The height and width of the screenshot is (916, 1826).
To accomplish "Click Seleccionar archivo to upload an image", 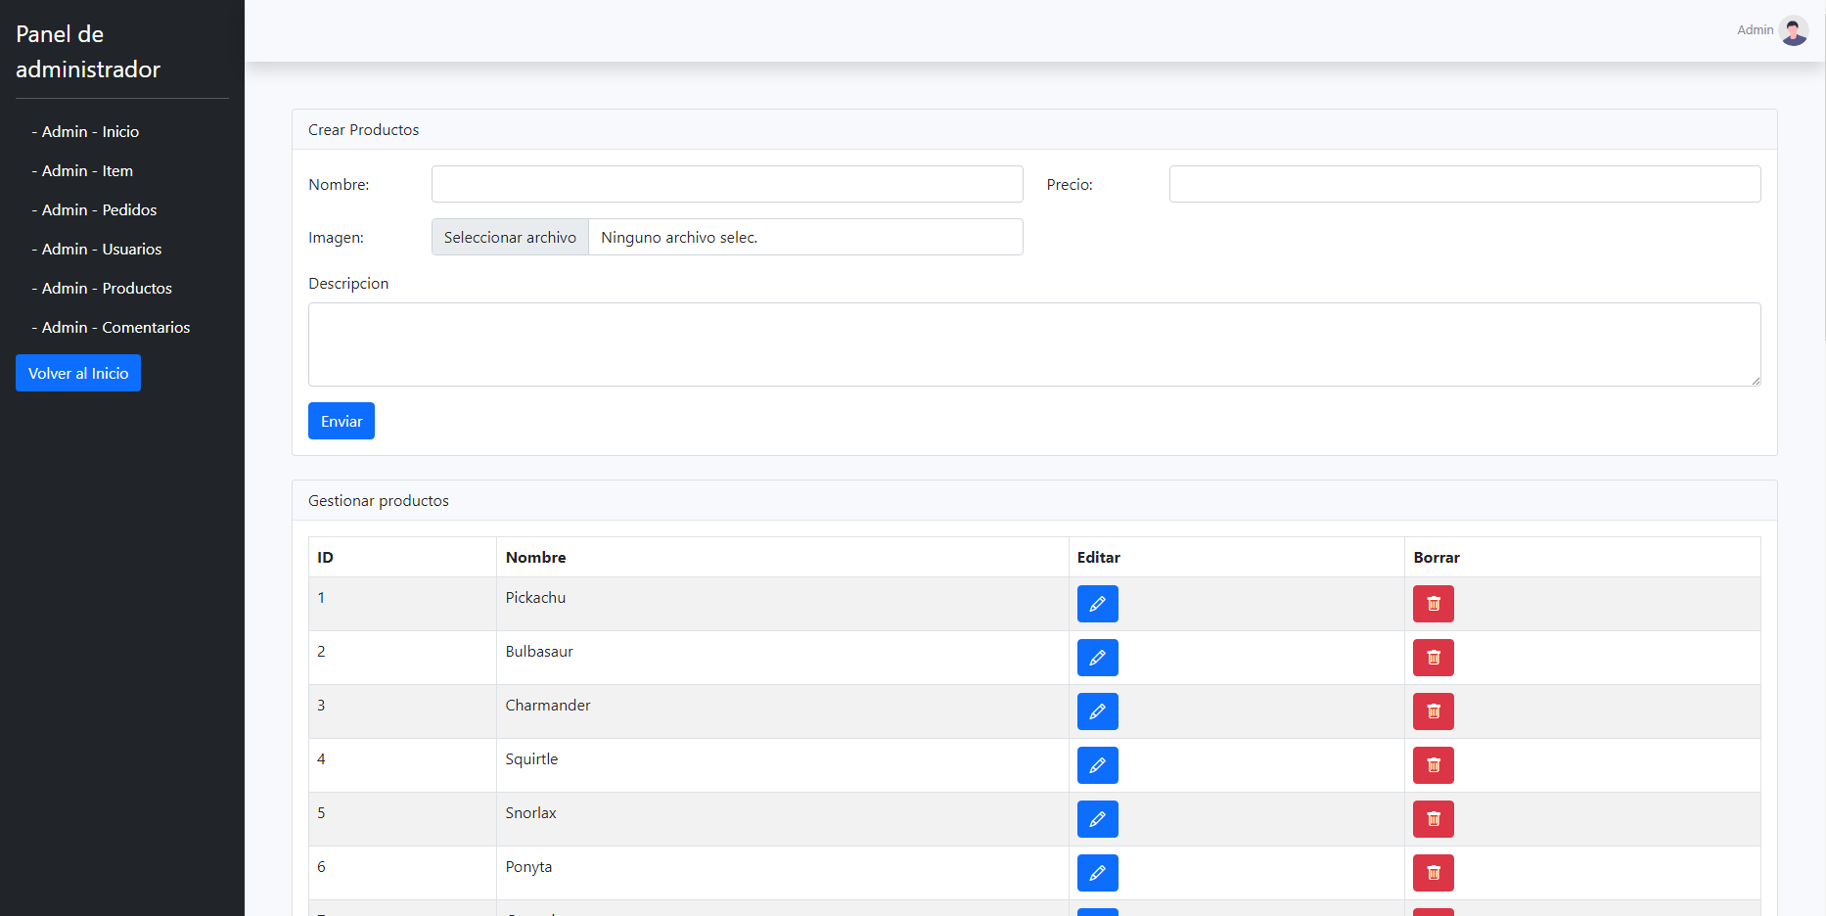I will 510,237.
